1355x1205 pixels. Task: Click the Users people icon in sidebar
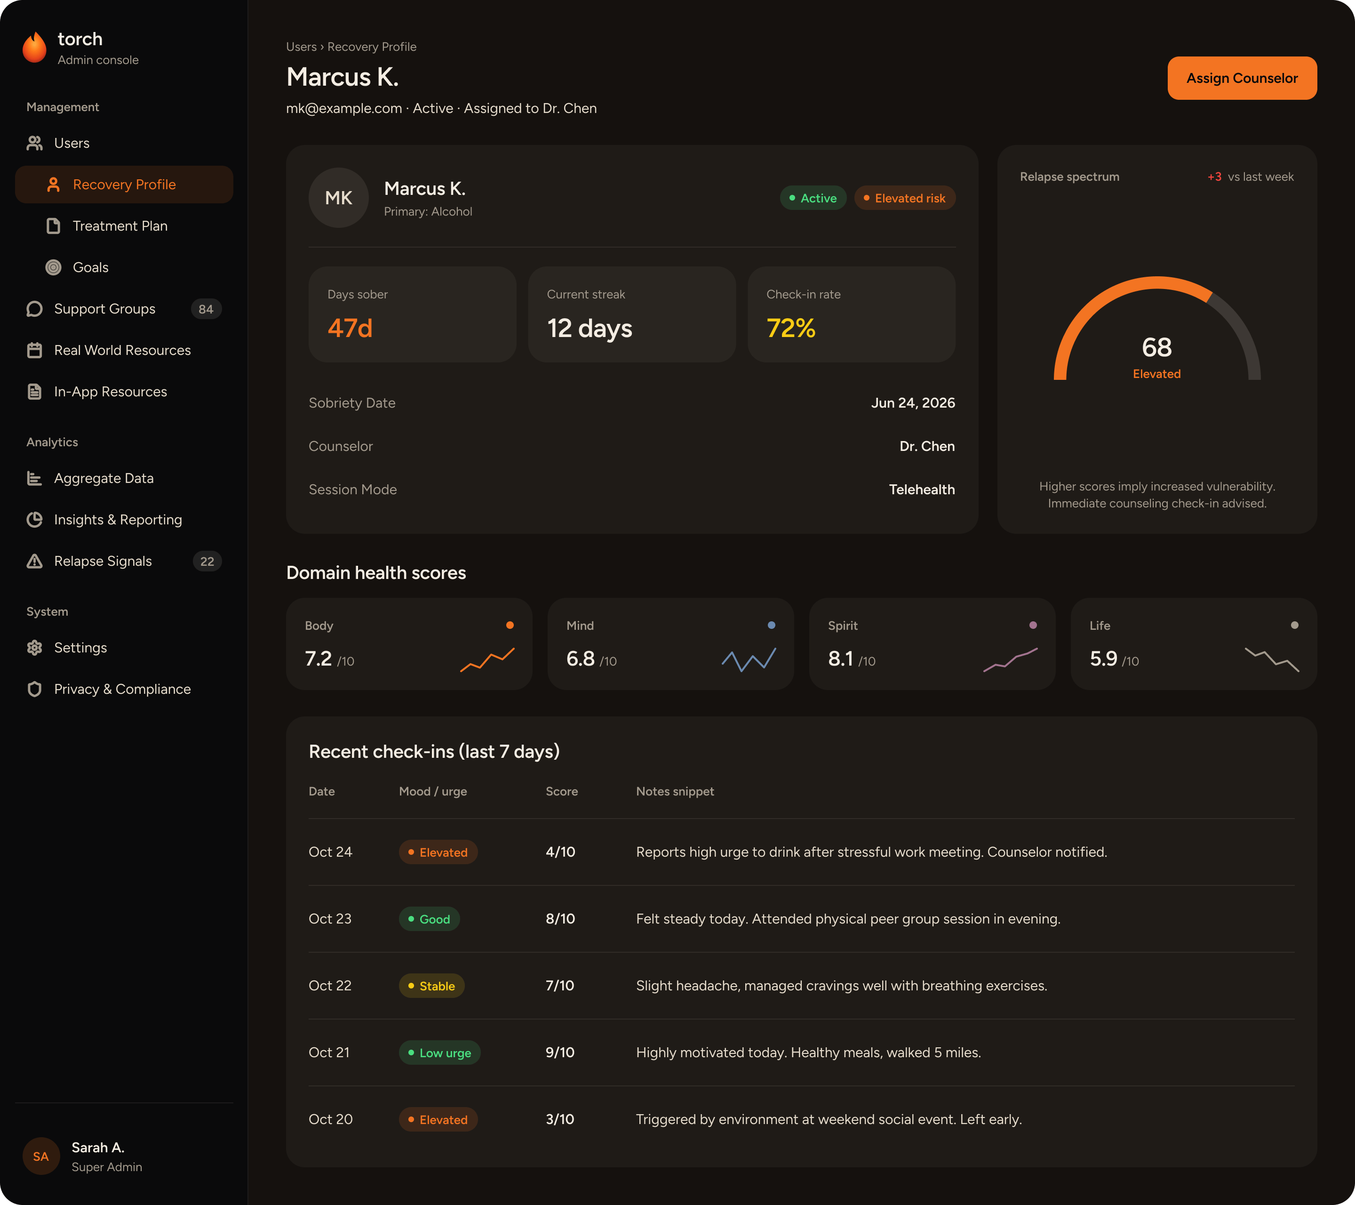[x=34, y=143]
